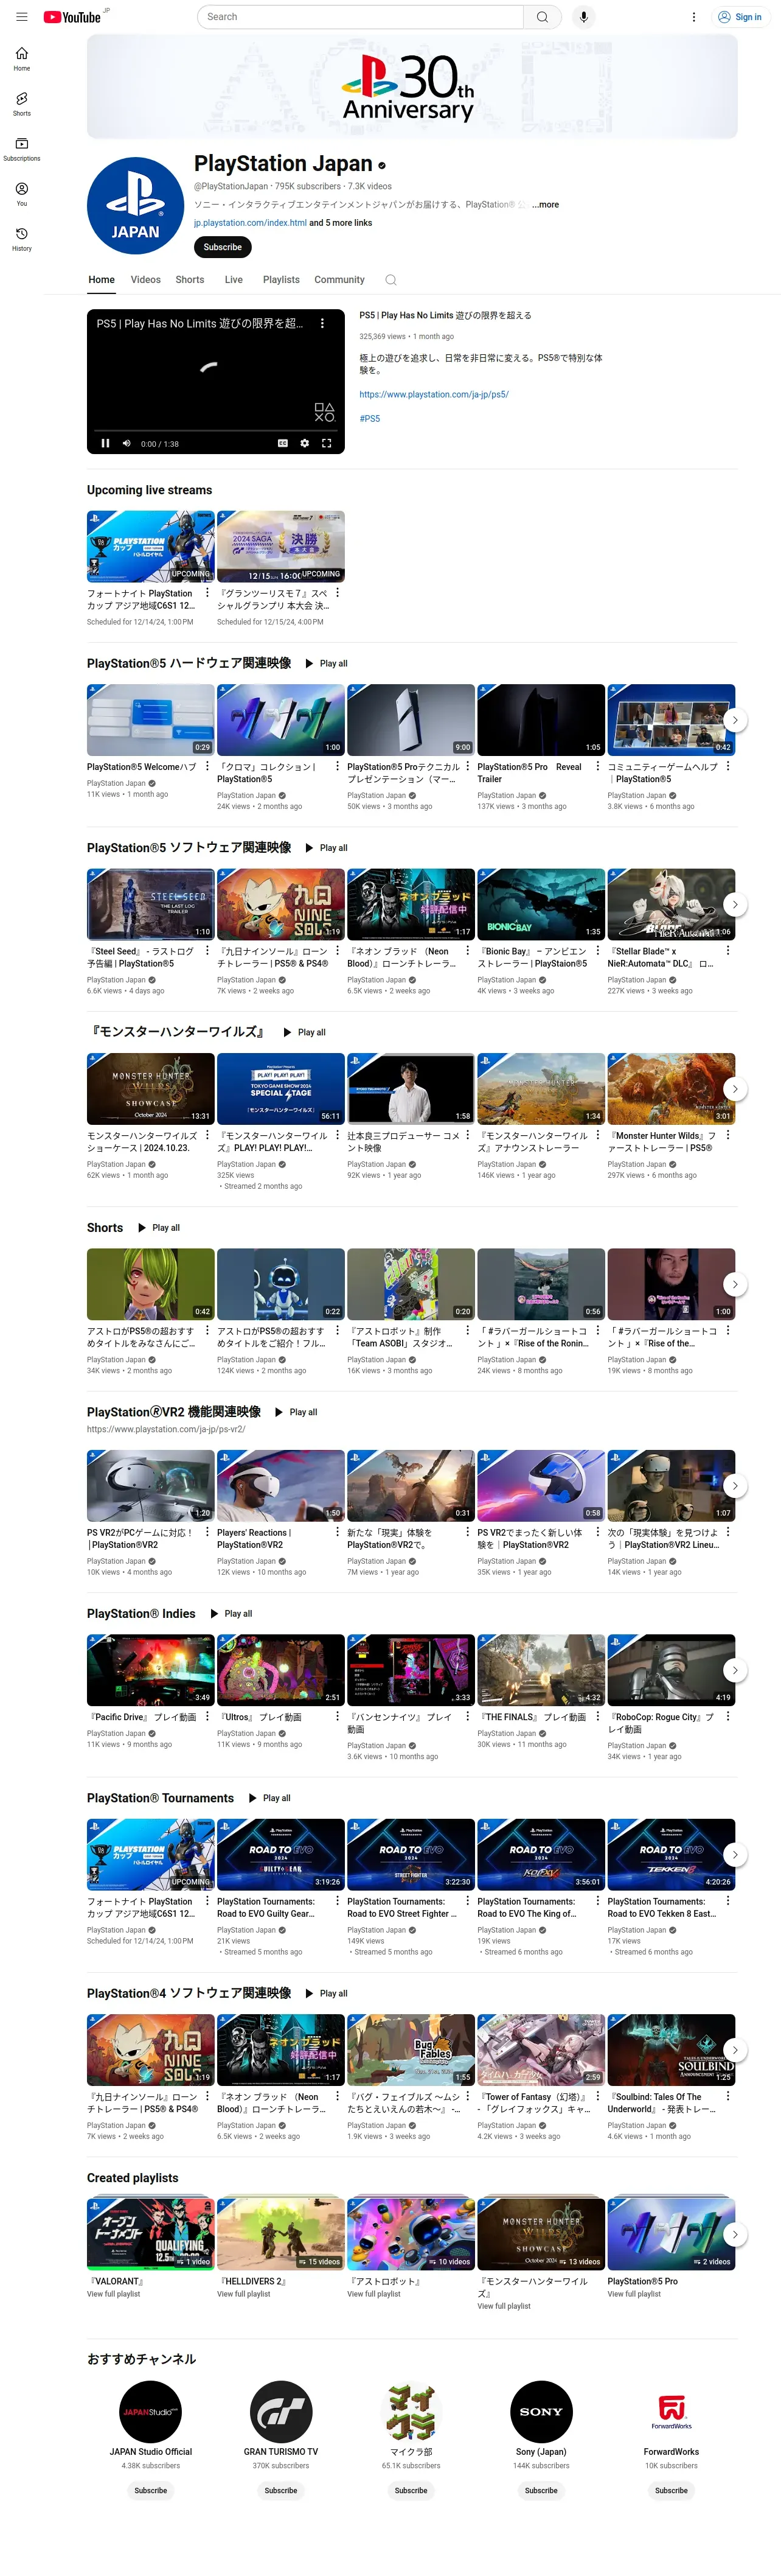Mute the featured video volume

click(127, 443)
